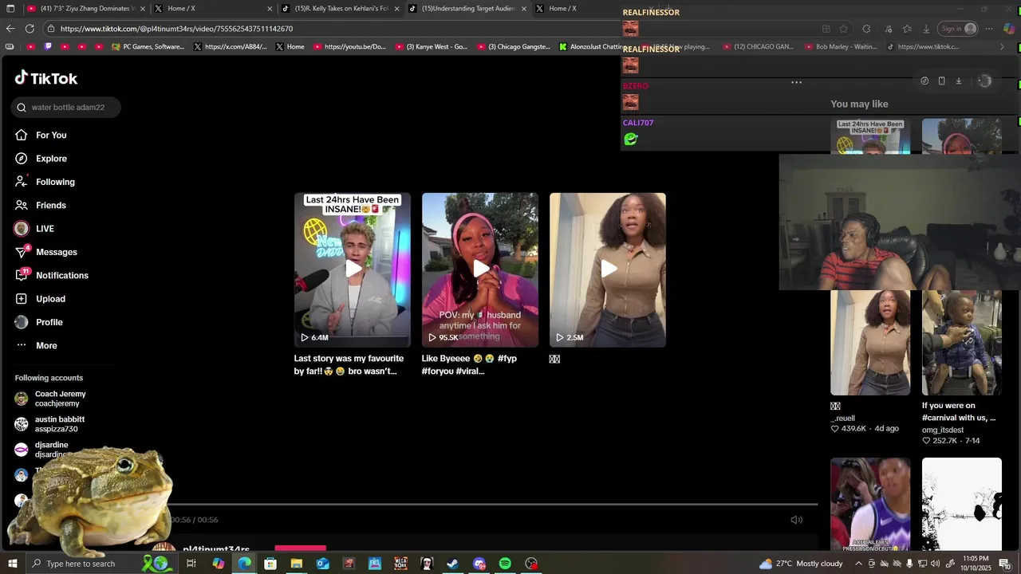1021x574 pixels.
Task: Open Bob Marley bookmark
Action: [x=840, y=47]
